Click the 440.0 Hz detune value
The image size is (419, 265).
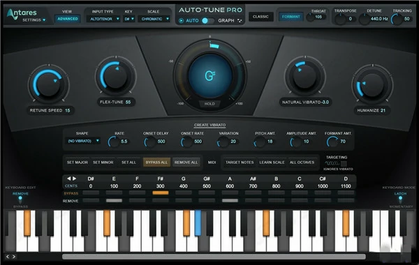(379, 19)
